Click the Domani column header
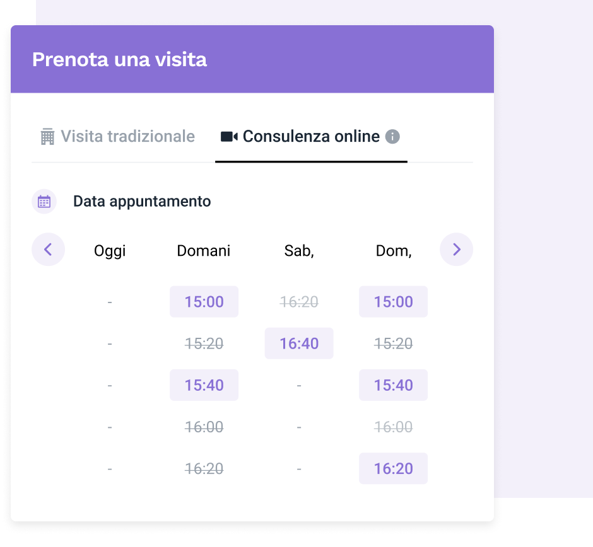Viewport: 593px width, 547px height. (203, 251)
